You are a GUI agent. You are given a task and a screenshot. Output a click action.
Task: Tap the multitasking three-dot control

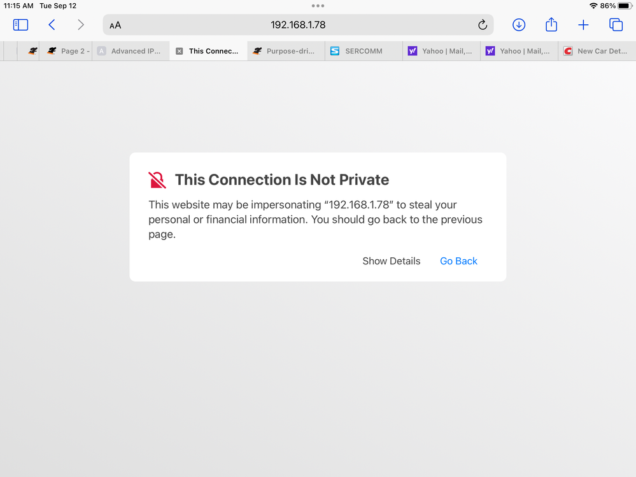tap(318, 6)
